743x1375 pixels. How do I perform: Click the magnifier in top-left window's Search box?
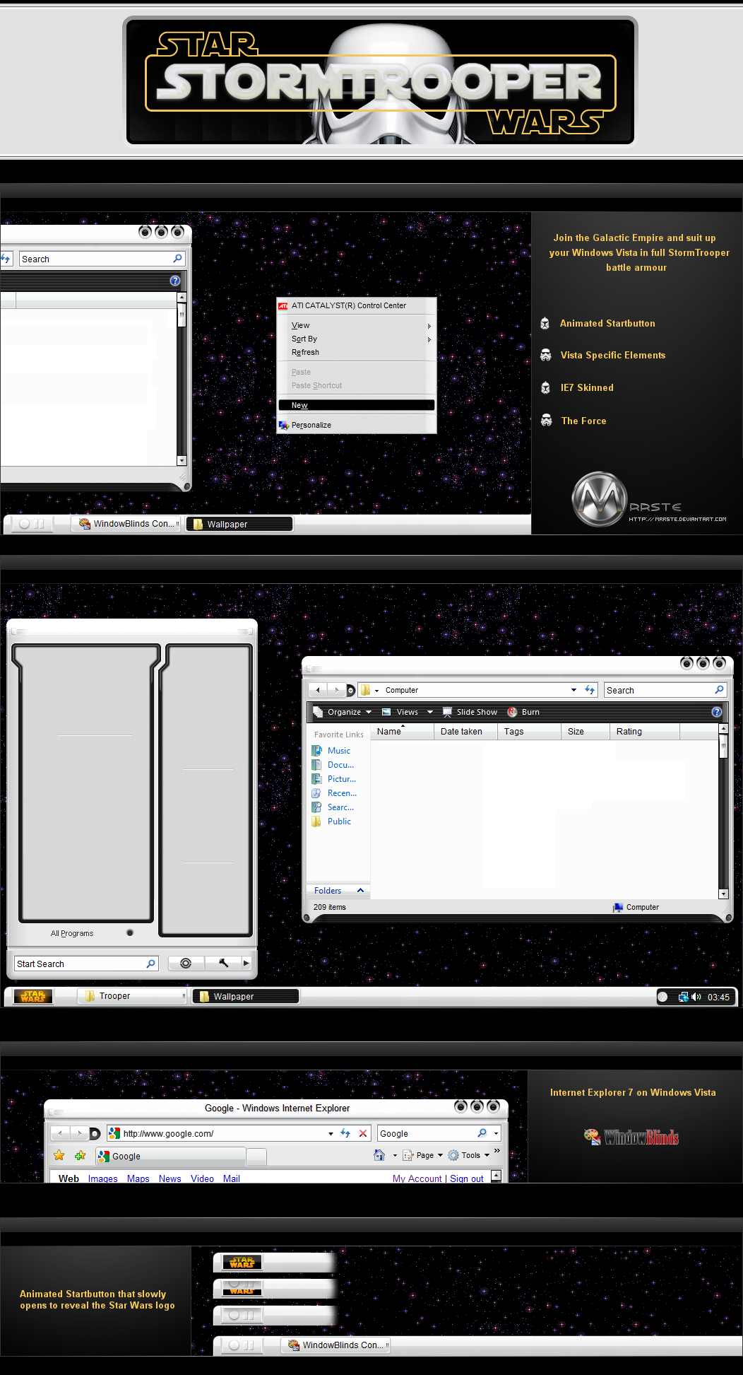pyautogui.click(x=177, y=259)
